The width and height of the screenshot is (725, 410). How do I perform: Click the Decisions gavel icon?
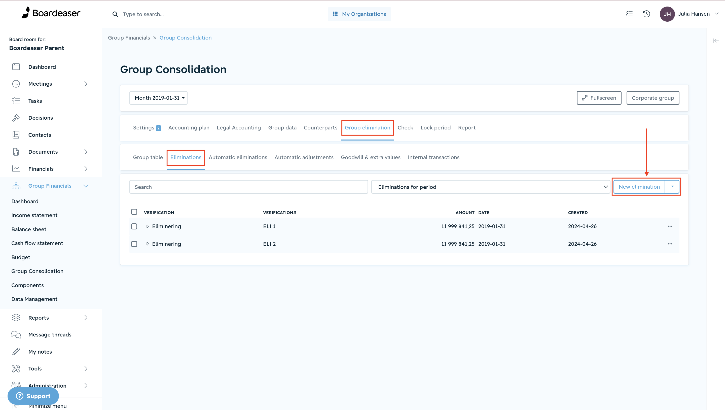16,118
